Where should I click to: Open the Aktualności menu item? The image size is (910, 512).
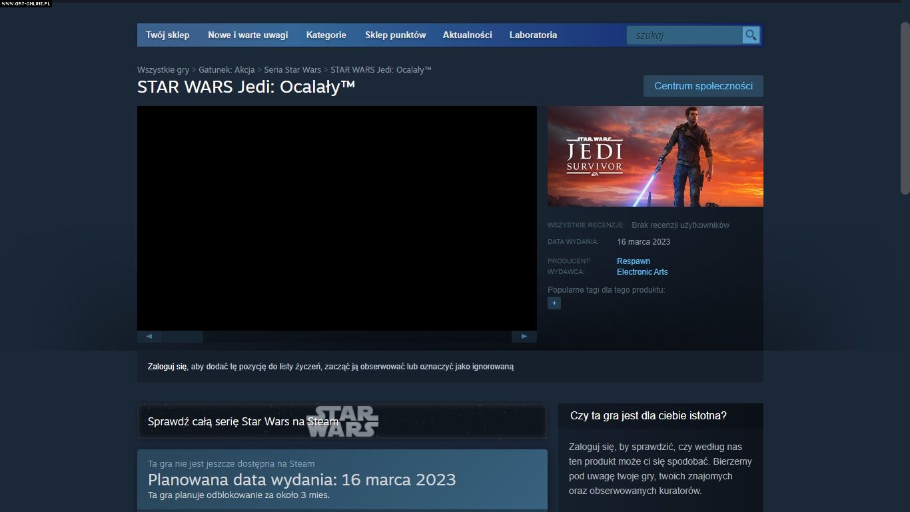[467, 35]
